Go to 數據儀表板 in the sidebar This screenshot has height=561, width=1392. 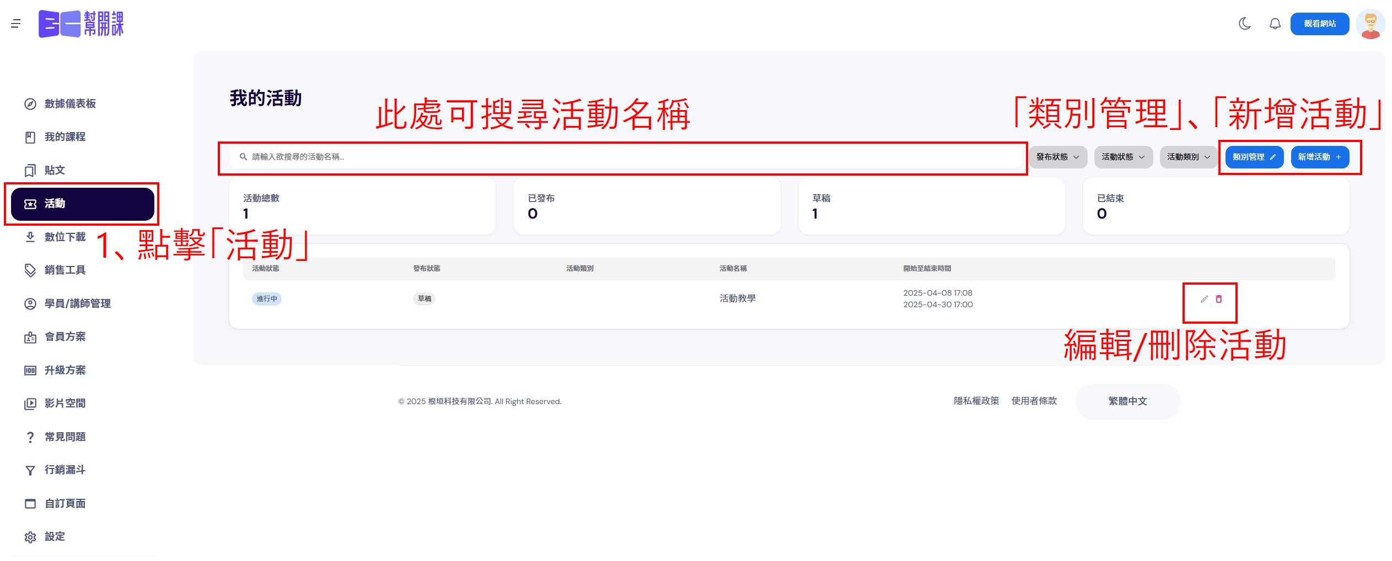(x=70, y=104)
